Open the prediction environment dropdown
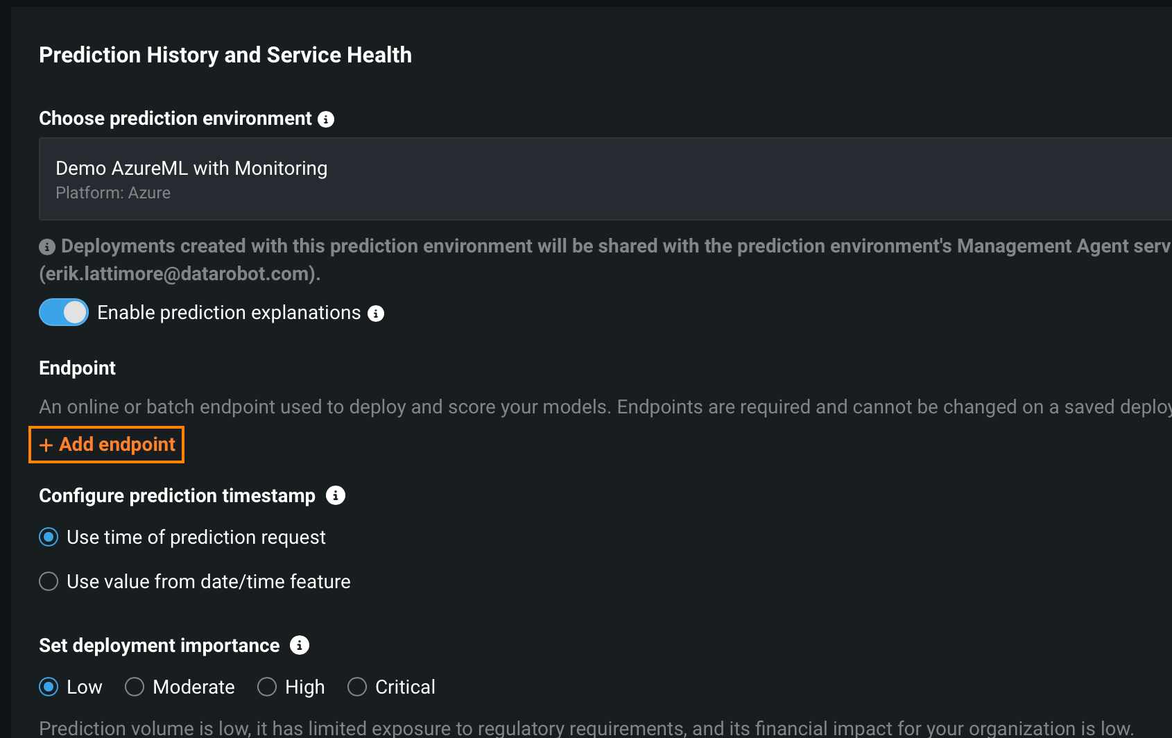1172x738 pixels. point(603,179)
